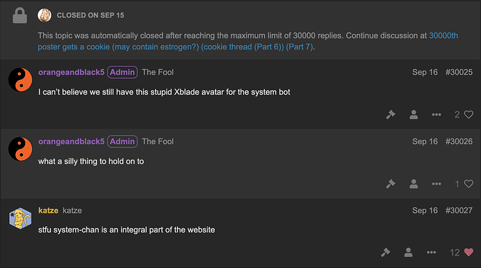The width and height of the screenshot is (481, 268).
Task: Click the hammer icon on post #30026
Action: [390, 184]
